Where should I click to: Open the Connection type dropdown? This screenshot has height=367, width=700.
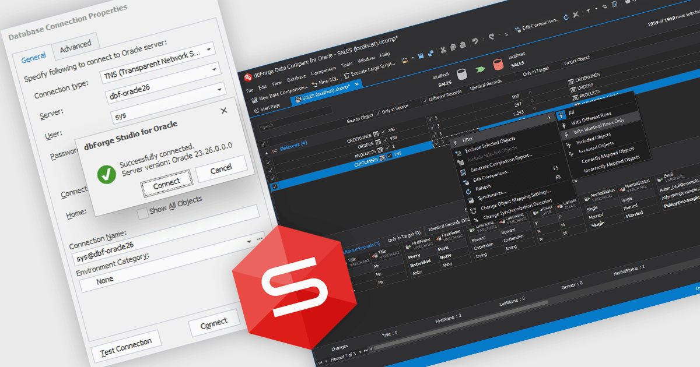point(209,49)
